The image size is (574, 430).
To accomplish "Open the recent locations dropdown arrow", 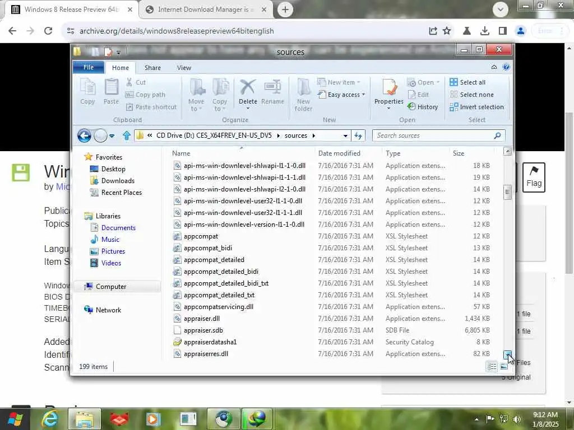I will [112, 135].
